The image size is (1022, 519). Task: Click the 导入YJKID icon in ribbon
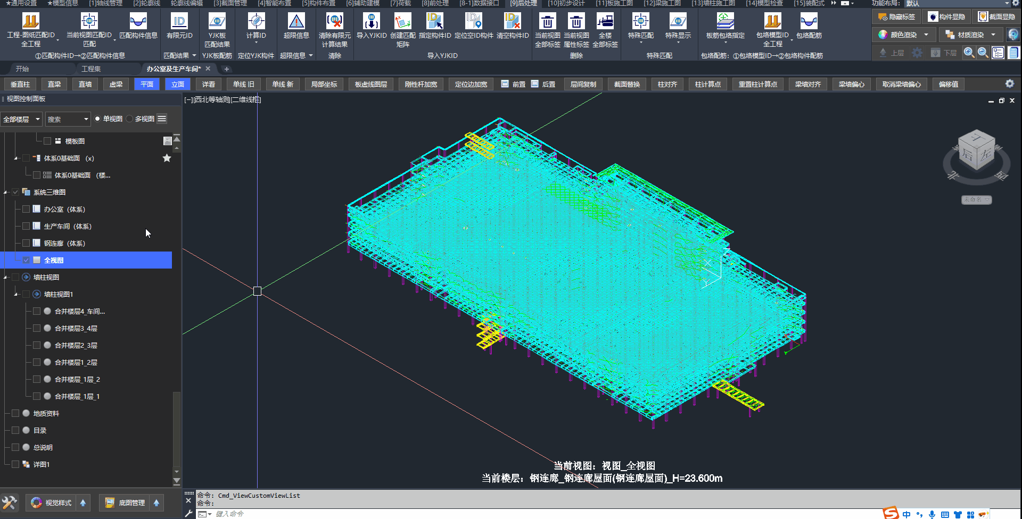click(x=371, y=22)
